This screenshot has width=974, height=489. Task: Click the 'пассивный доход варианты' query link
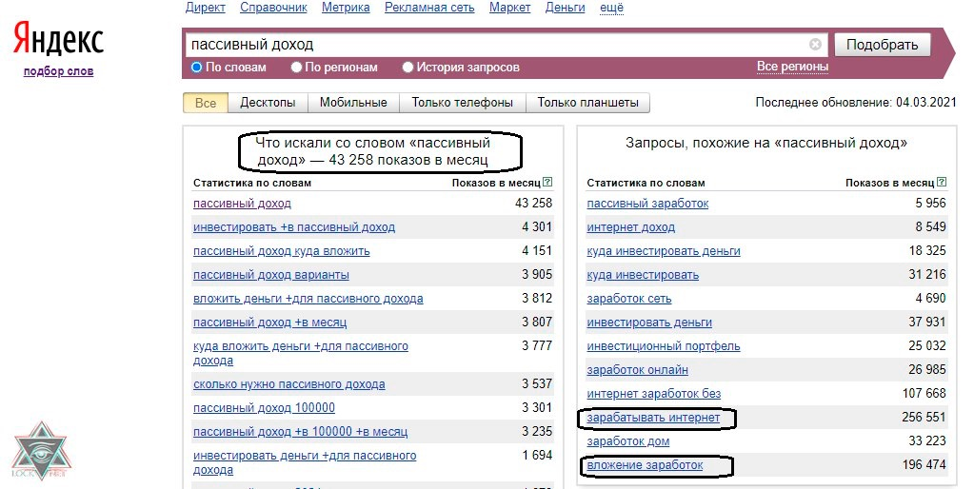point(270,275)
